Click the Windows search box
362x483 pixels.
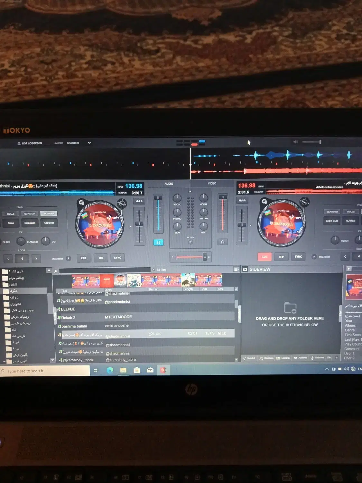tap(45, 371)
